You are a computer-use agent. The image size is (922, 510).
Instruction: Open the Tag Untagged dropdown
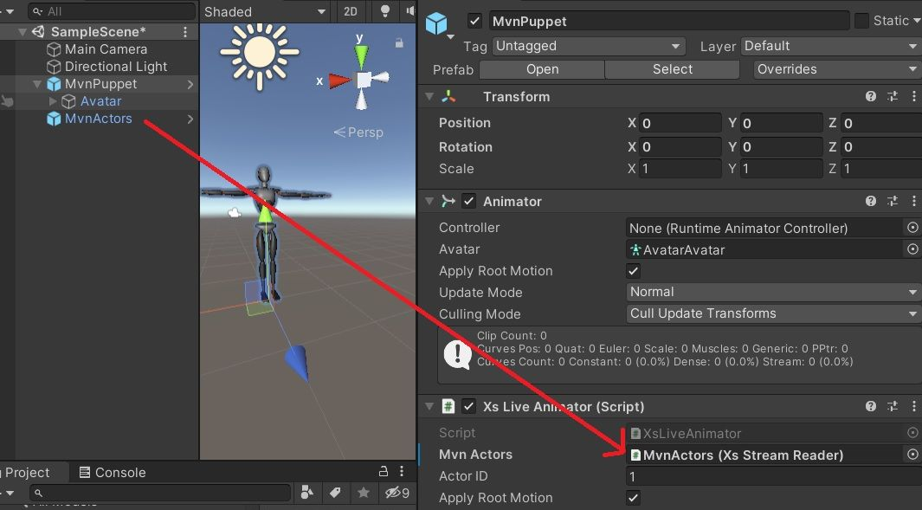coord(589,46)
